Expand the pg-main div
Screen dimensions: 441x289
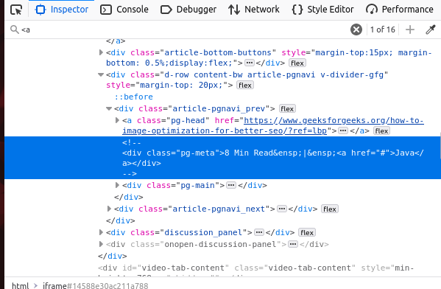pyautogui.click(x=117, y=185)
